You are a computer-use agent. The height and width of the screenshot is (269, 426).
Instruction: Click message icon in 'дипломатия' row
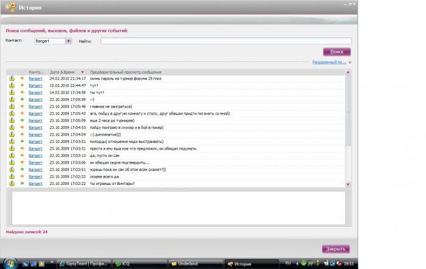point(12,134)
